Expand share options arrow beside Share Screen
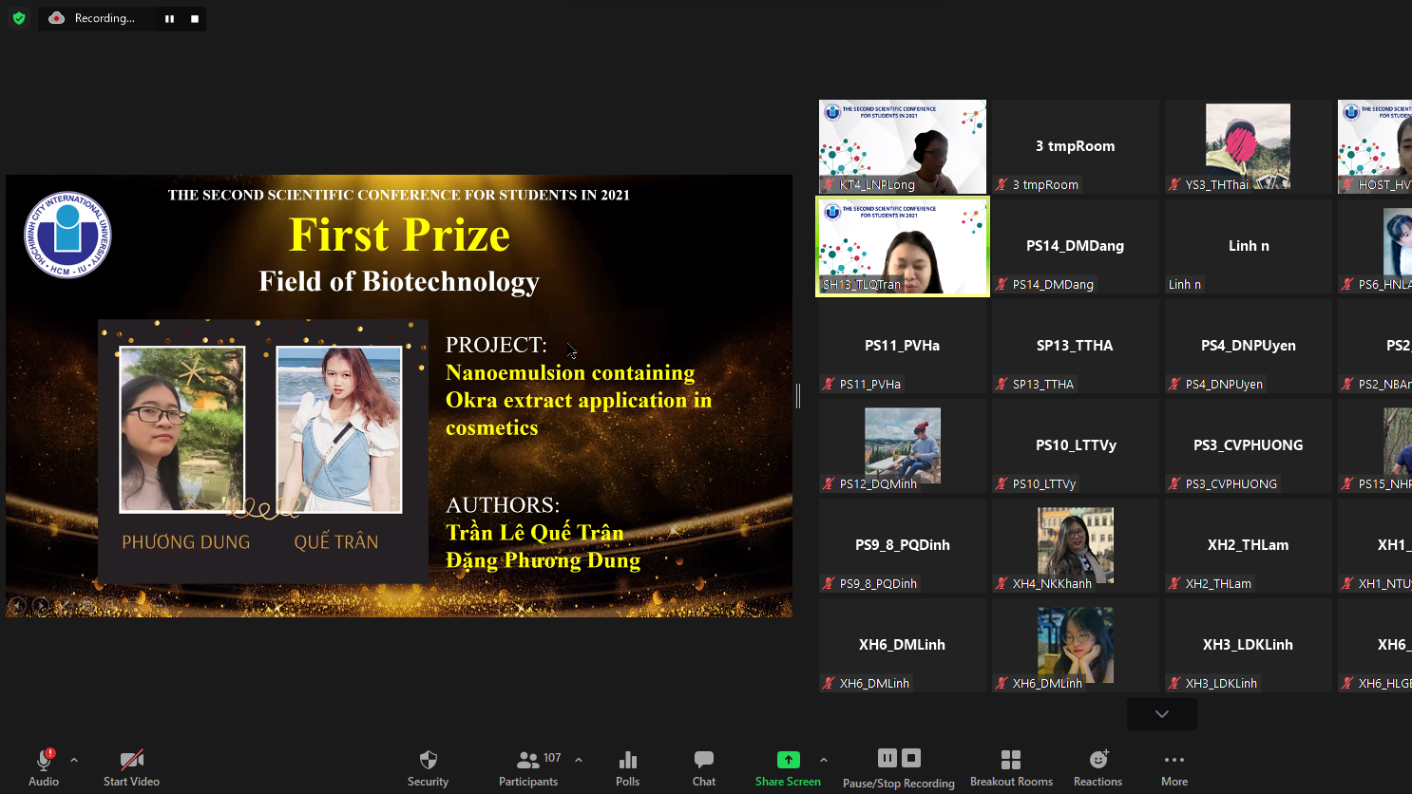This screenshot has height=794, width=1412. click(824, 760)
